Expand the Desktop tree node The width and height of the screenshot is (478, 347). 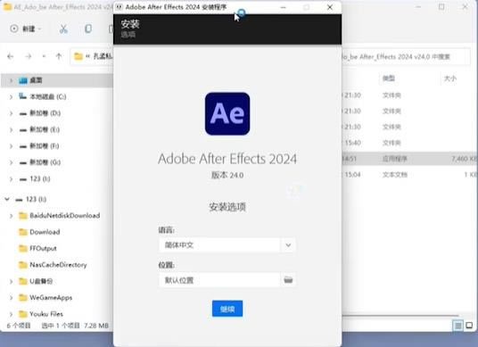tap(11, 80)
